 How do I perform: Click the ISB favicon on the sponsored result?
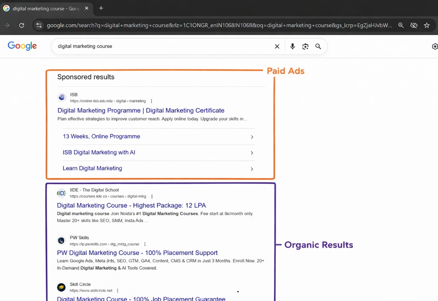(x=62, y=97)
